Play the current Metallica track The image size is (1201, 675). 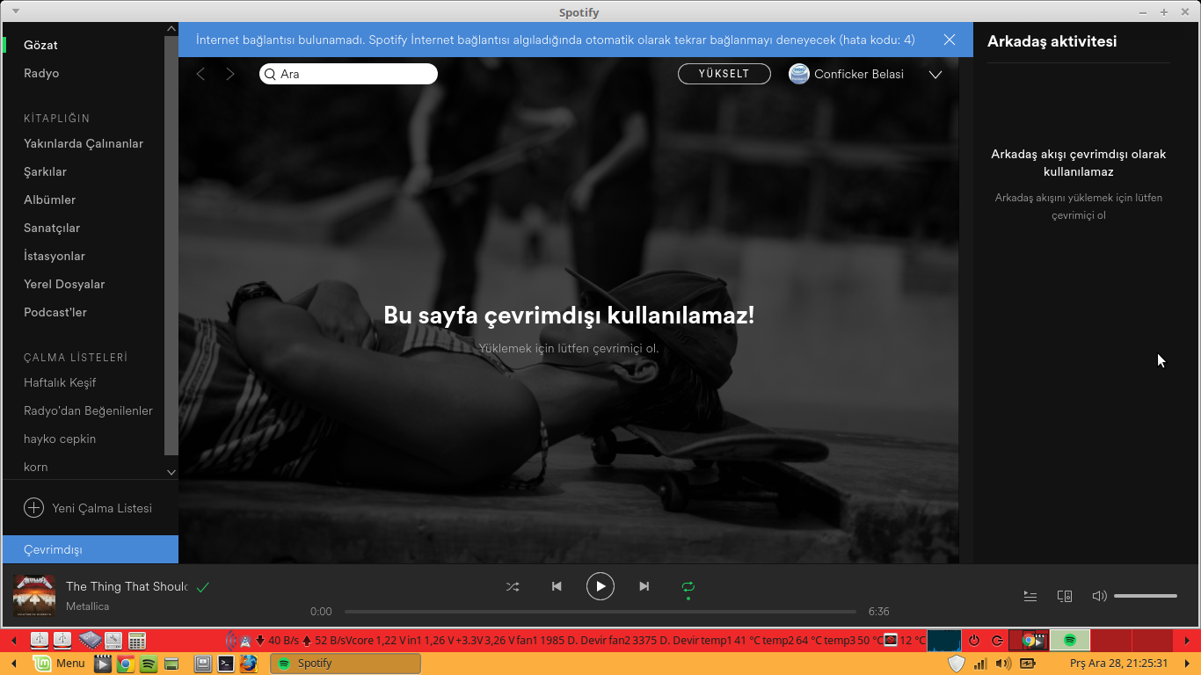[600, 586]
